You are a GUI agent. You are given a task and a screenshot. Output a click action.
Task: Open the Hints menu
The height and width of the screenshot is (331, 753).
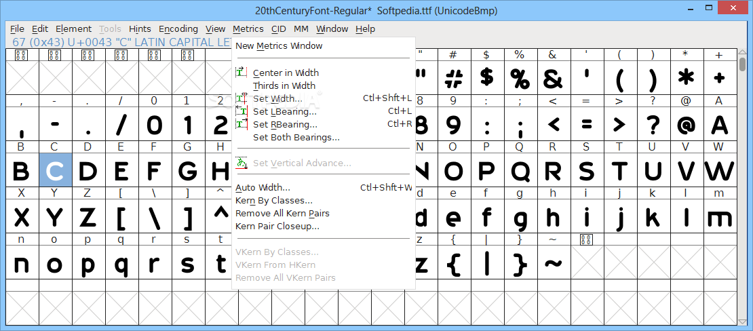click(x=140, y=28)
